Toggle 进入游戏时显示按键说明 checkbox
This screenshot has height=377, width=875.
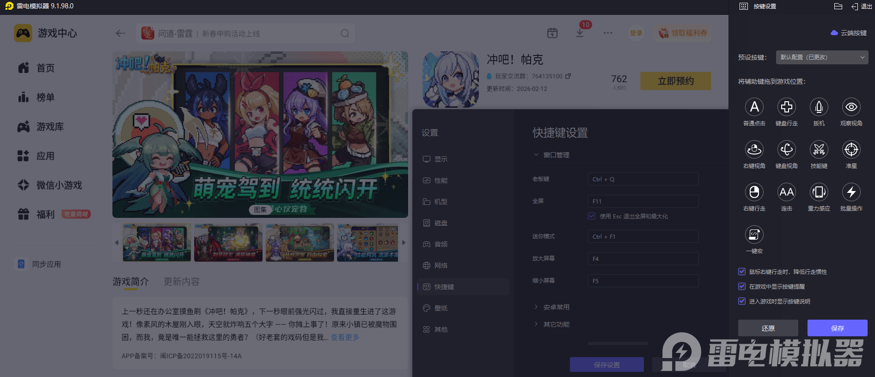coord(742,301)
